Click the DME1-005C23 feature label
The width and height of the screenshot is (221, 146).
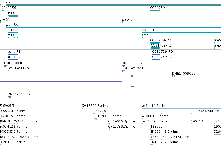pyautogui.click(x=133, y=63)
